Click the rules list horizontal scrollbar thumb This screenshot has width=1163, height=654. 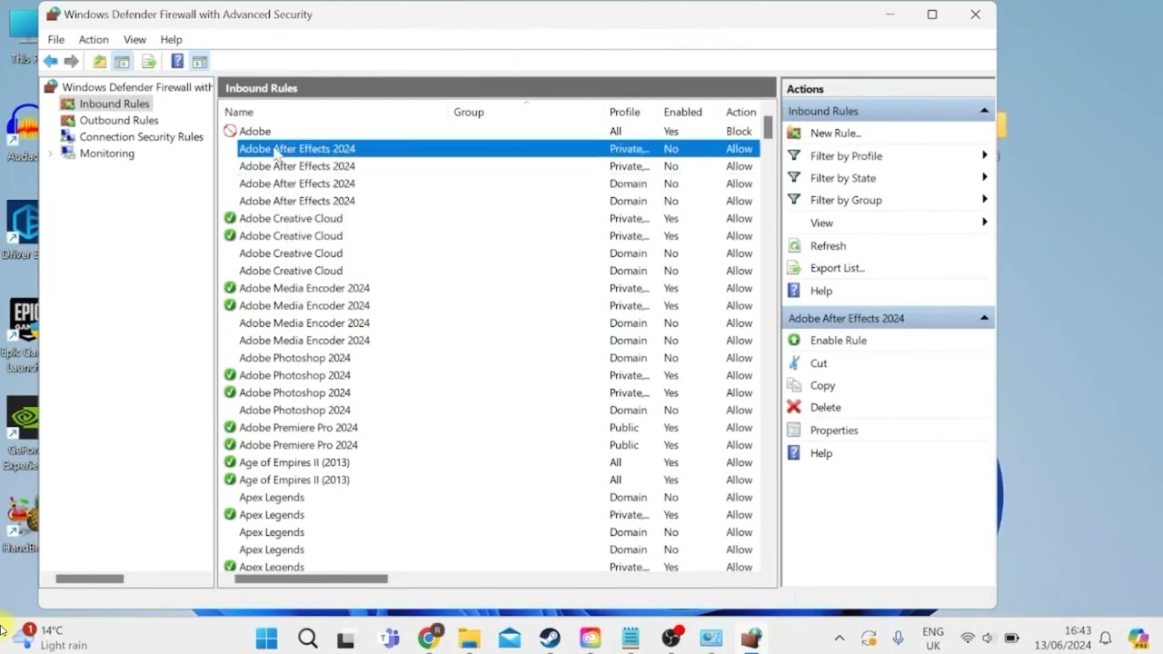(x=311, y=579)
